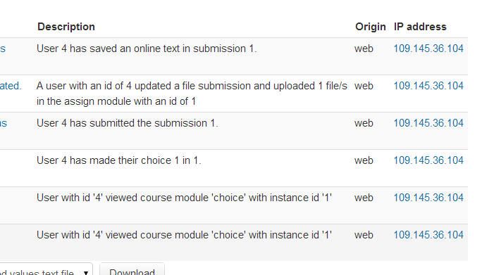Click the Download button
Viewport: 482px width, 275px height.
(x=132, y=271)
